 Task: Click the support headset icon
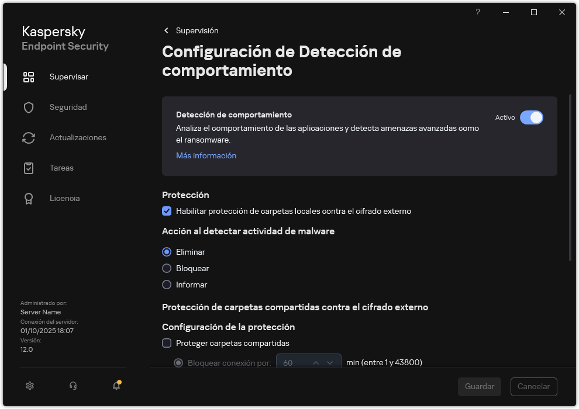[73, 386]
